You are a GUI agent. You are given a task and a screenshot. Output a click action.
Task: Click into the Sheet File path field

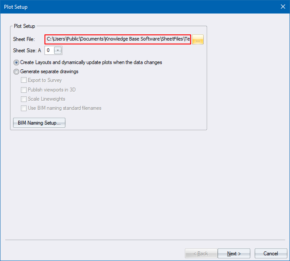(x=118, y=40)
